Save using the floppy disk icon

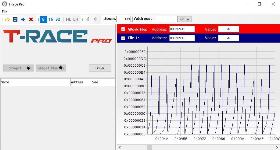coord(15,19)
